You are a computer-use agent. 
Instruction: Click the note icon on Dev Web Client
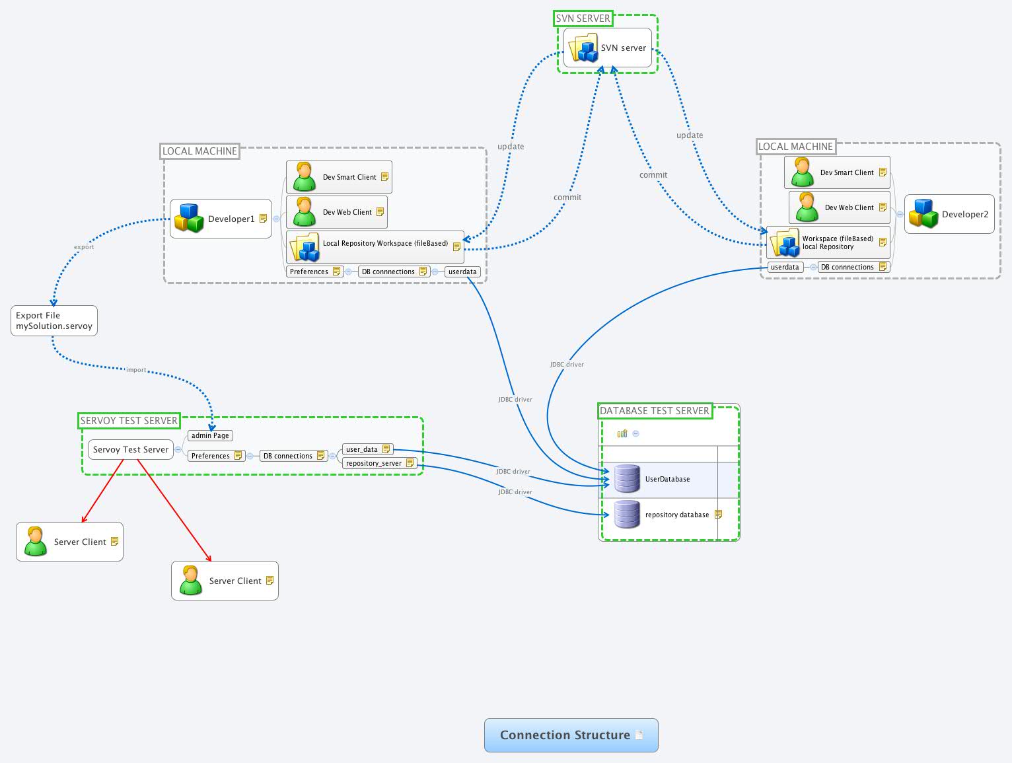pos(380,211)
